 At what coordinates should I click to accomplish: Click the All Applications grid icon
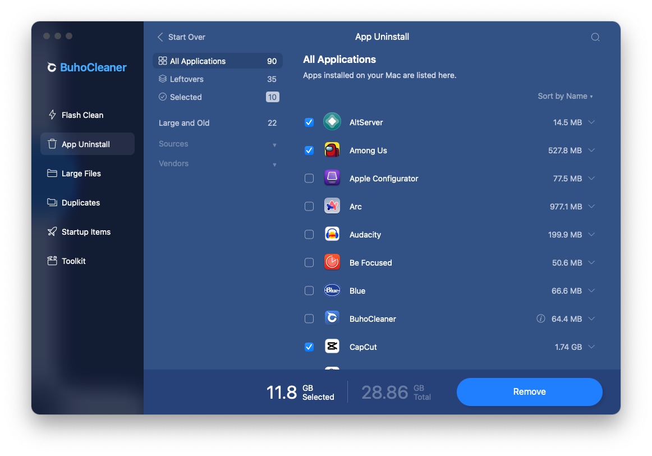pyautogui.click(x=163, y=61)
